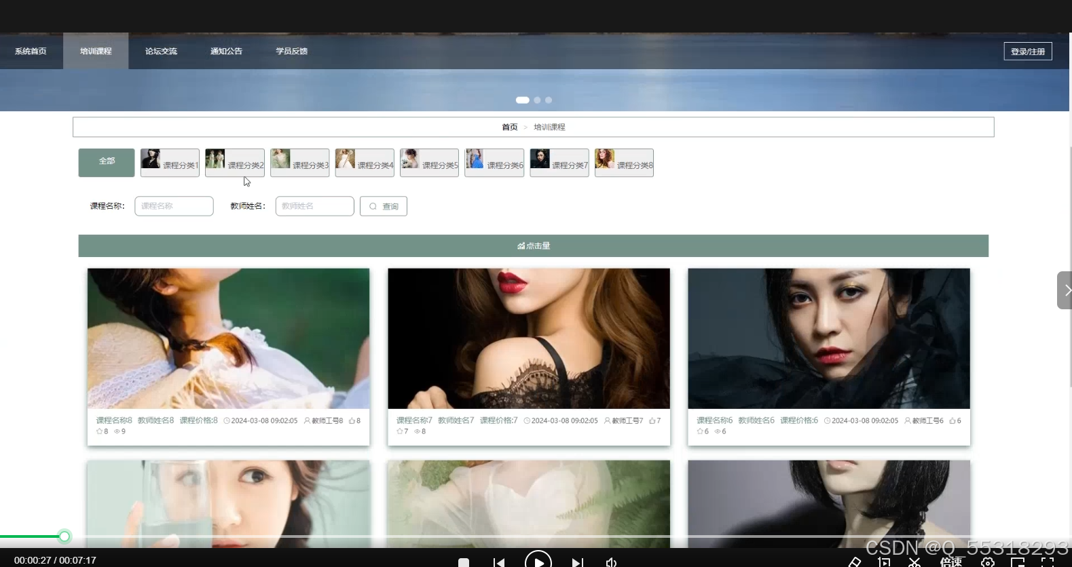
Task: Click the clock icon on 课程名称6 card
Action: click(827, 421)
